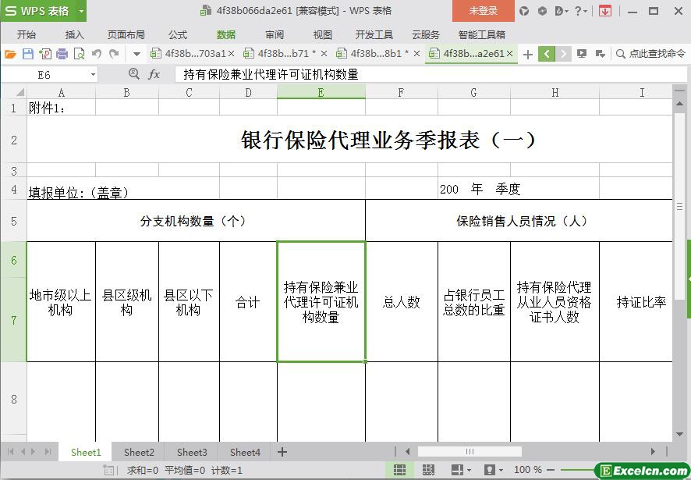Click the 点此查找命令 search command box
691x480 pixels.
pos(651,54)
